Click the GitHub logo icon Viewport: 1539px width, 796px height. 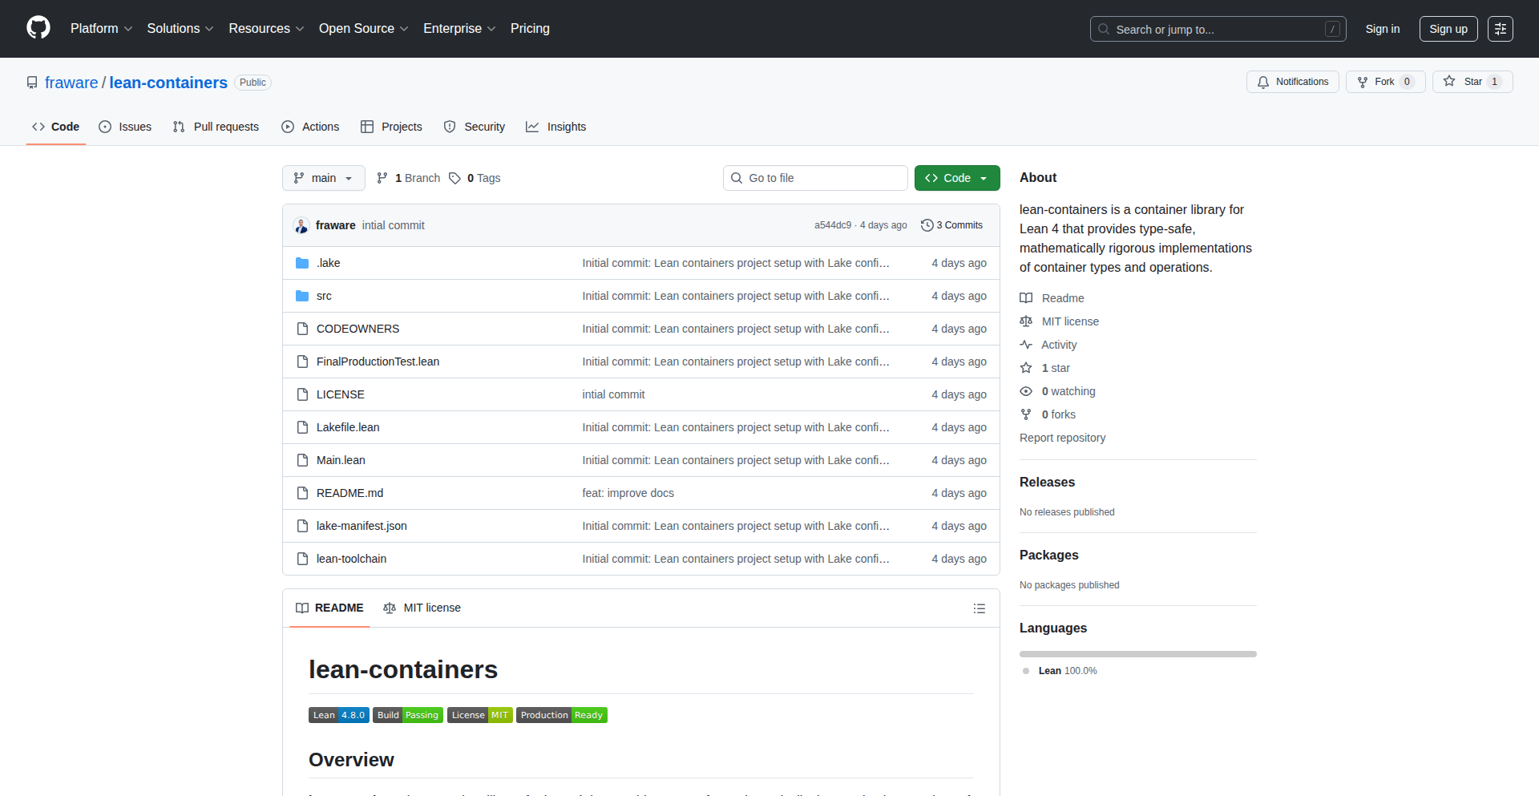(x=38, y=28)
